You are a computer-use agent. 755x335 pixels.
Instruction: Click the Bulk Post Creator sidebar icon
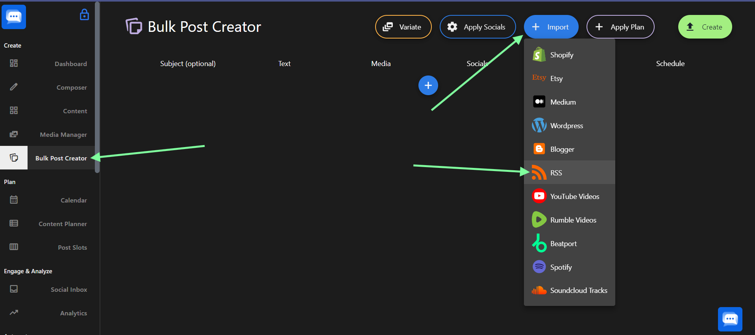point(14,158)
